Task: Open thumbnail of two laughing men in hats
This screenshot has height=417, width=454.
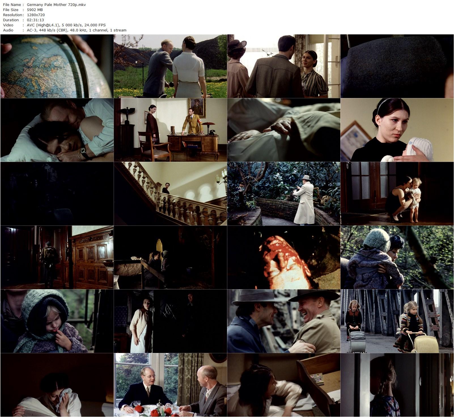Action: pyautogui.click(x=283, y=321)
